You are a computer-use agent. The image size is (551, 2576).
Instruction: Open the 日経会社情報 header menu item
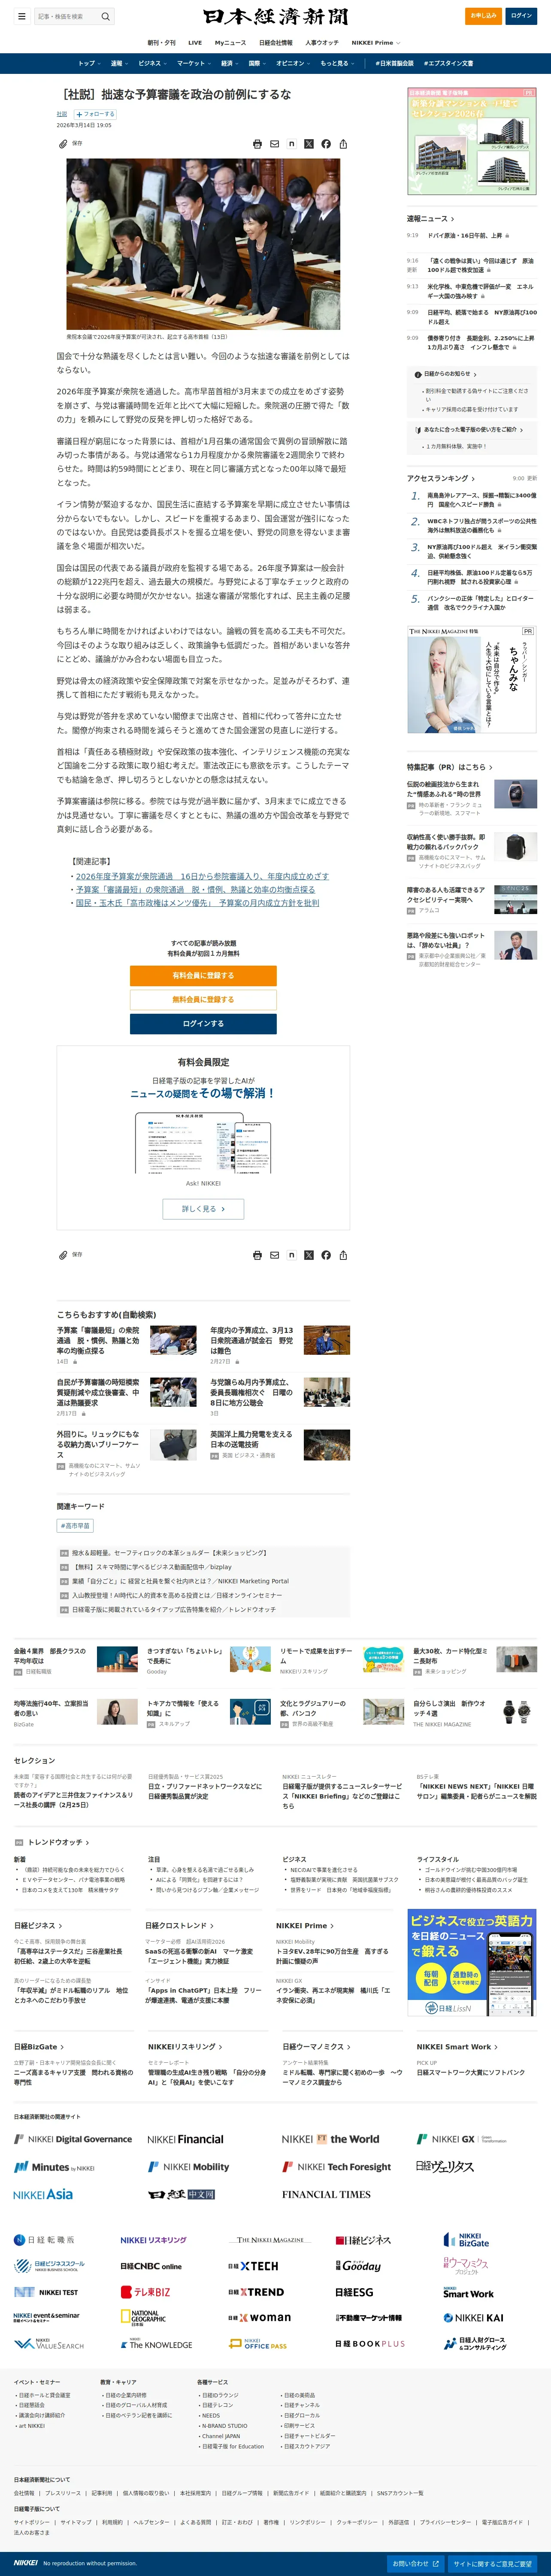[275, 43]
